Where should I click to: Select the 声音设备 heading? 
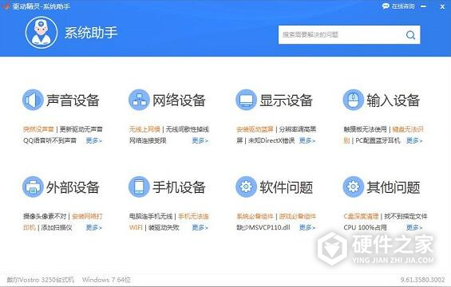[x=73, y=100]
